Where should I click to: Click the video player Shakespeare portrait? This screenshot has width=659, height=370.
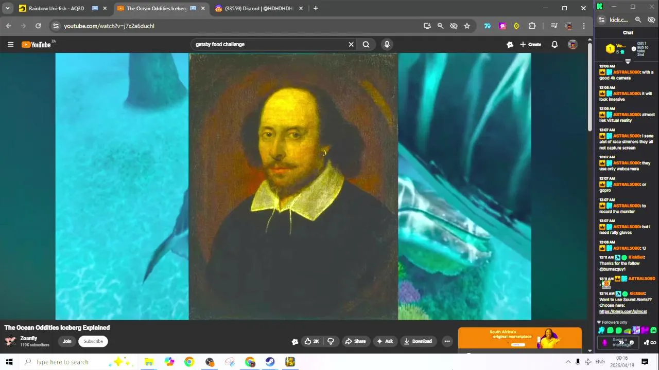point(293,187)
